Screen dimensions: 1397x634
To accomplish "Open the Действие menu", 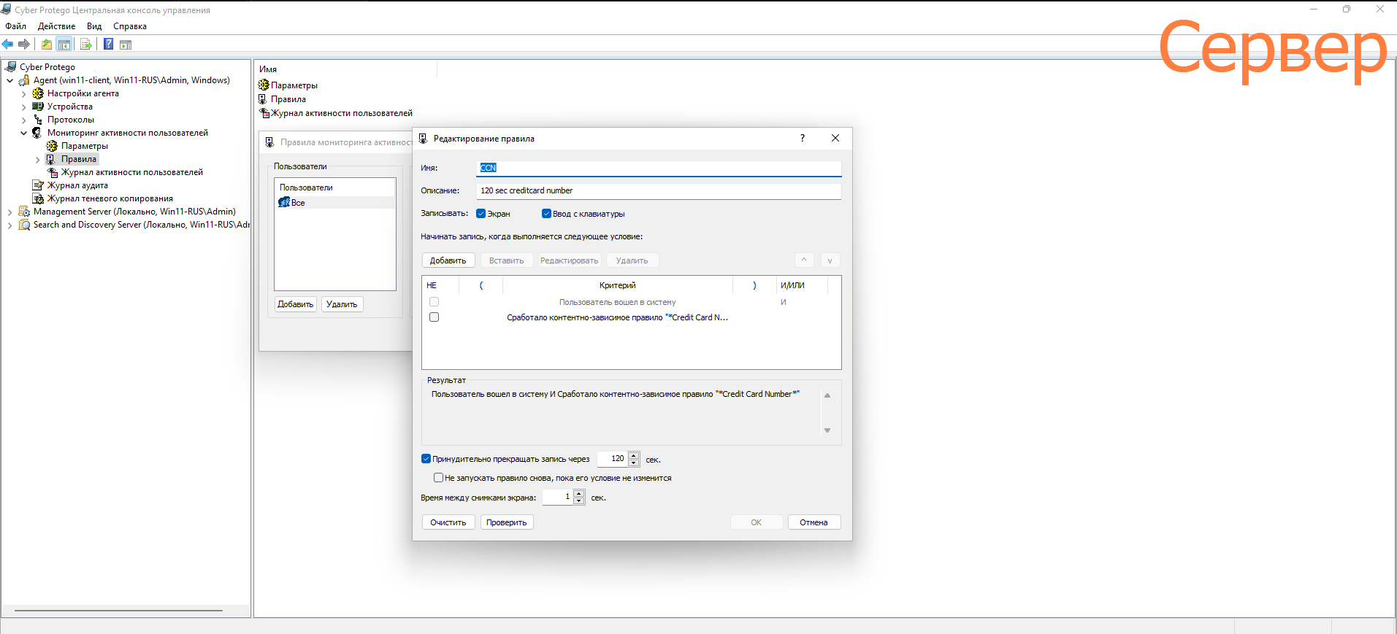I will click(x=57, y=26).
